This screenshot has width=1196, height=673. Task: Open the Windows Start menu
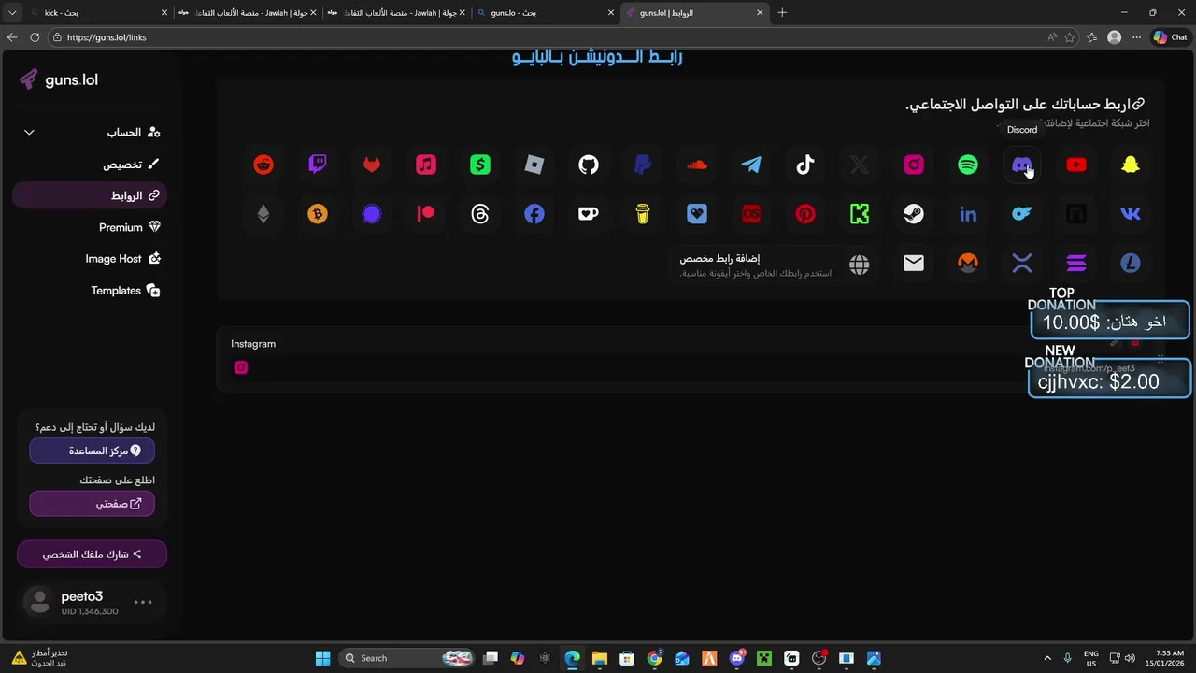(322, 658)
